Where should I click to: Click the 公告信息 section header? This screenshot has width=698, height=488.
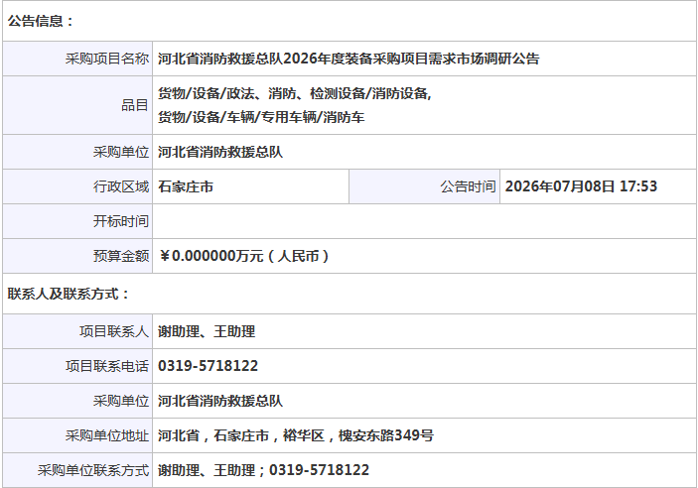coord(41,21)
